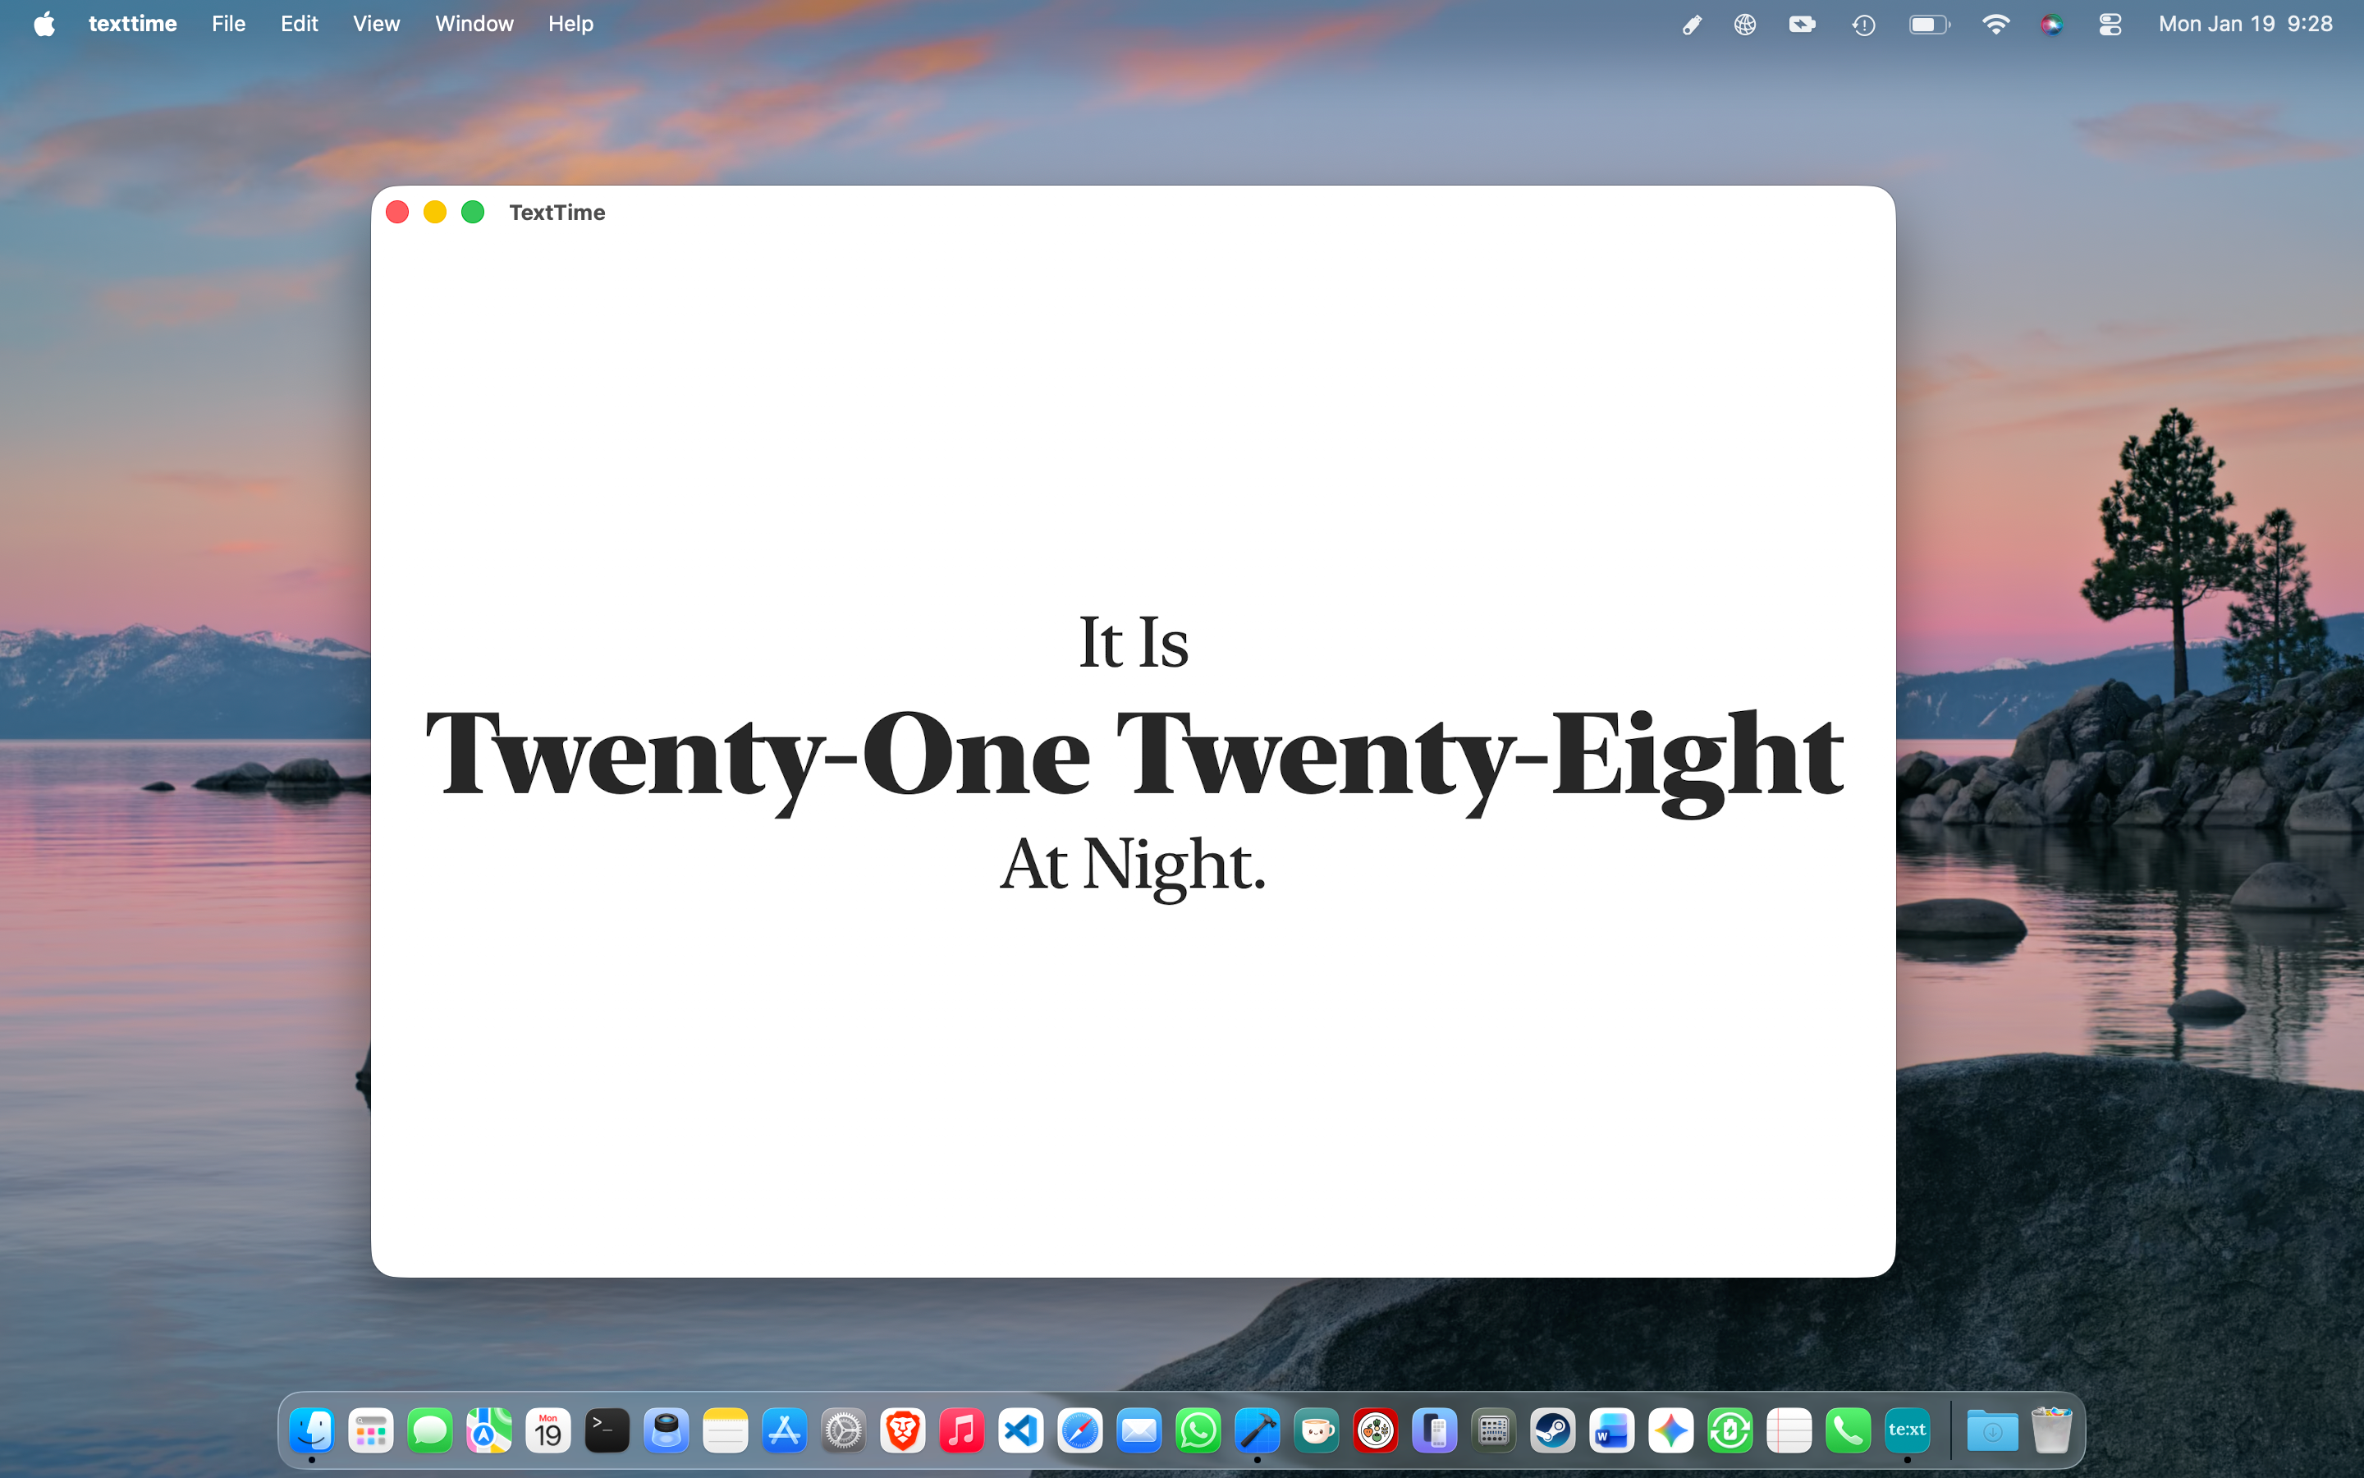Launch Steam from the Dock
The width and height of the screenshot is (2364, 1478).
pos(1553,1429)
